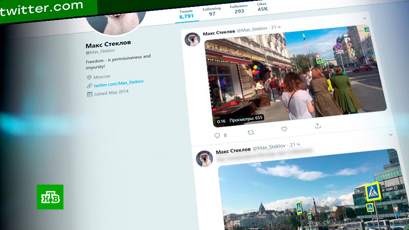This screenshot has height=230, width=409.
Task: Click the 'Joined May 2014' text
Action: click(111, 93)
